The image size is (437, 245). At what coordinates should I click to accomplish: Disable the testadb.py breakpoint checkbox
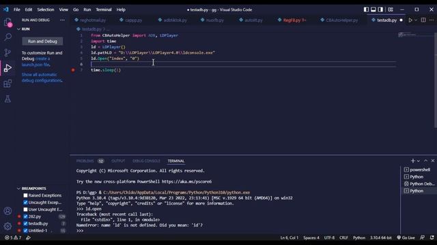26,224
